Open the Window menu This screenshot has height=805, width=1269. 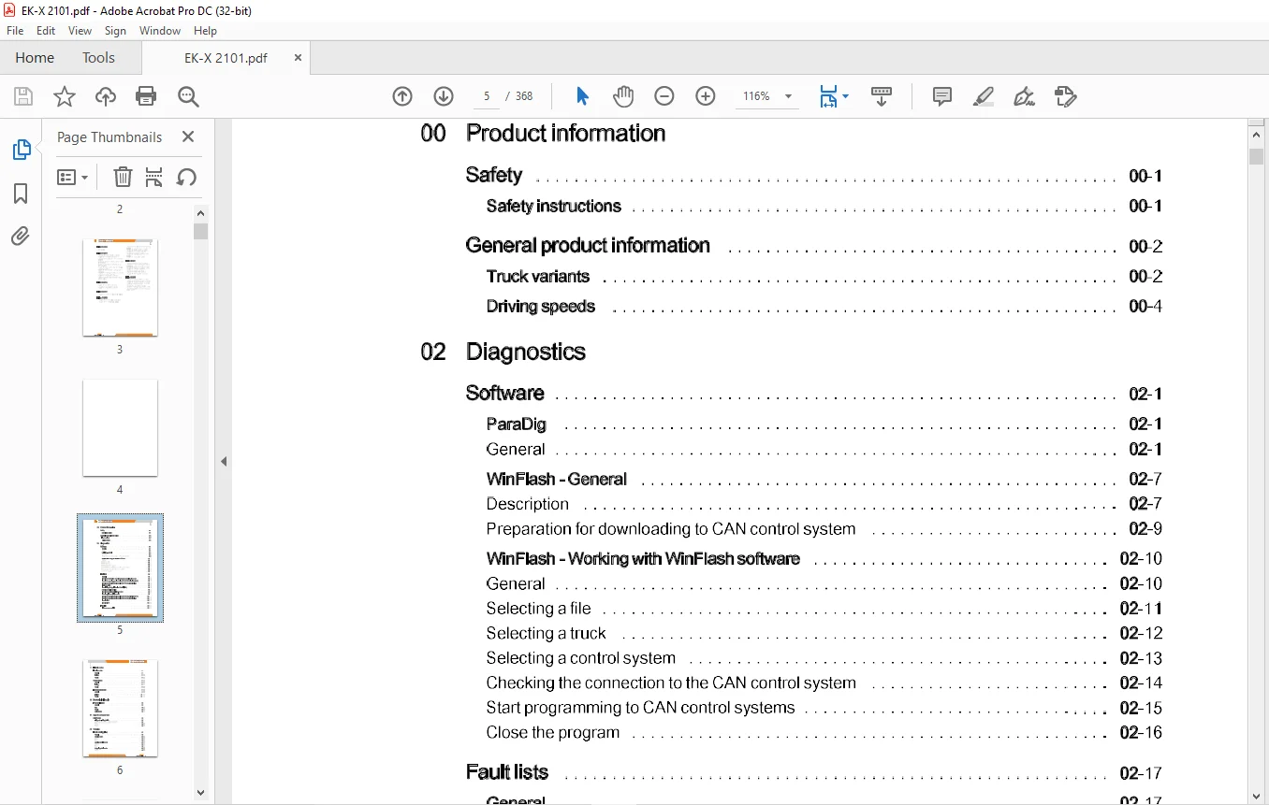[160, 31]
